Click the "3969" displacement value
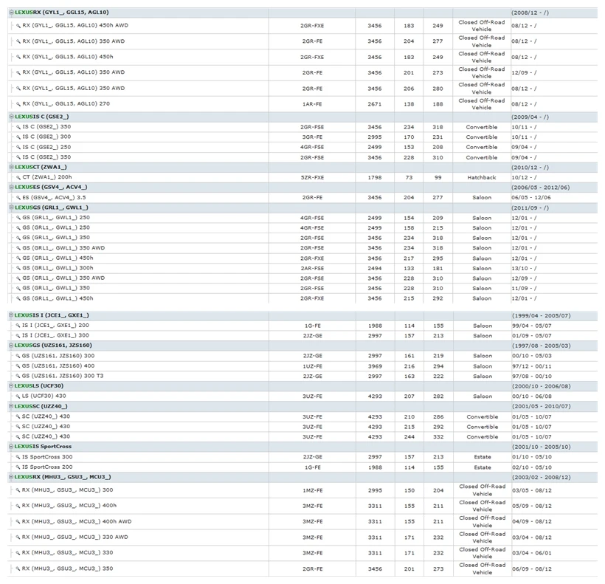This screenshot has width=605, height=584. [x=375, y=366]
